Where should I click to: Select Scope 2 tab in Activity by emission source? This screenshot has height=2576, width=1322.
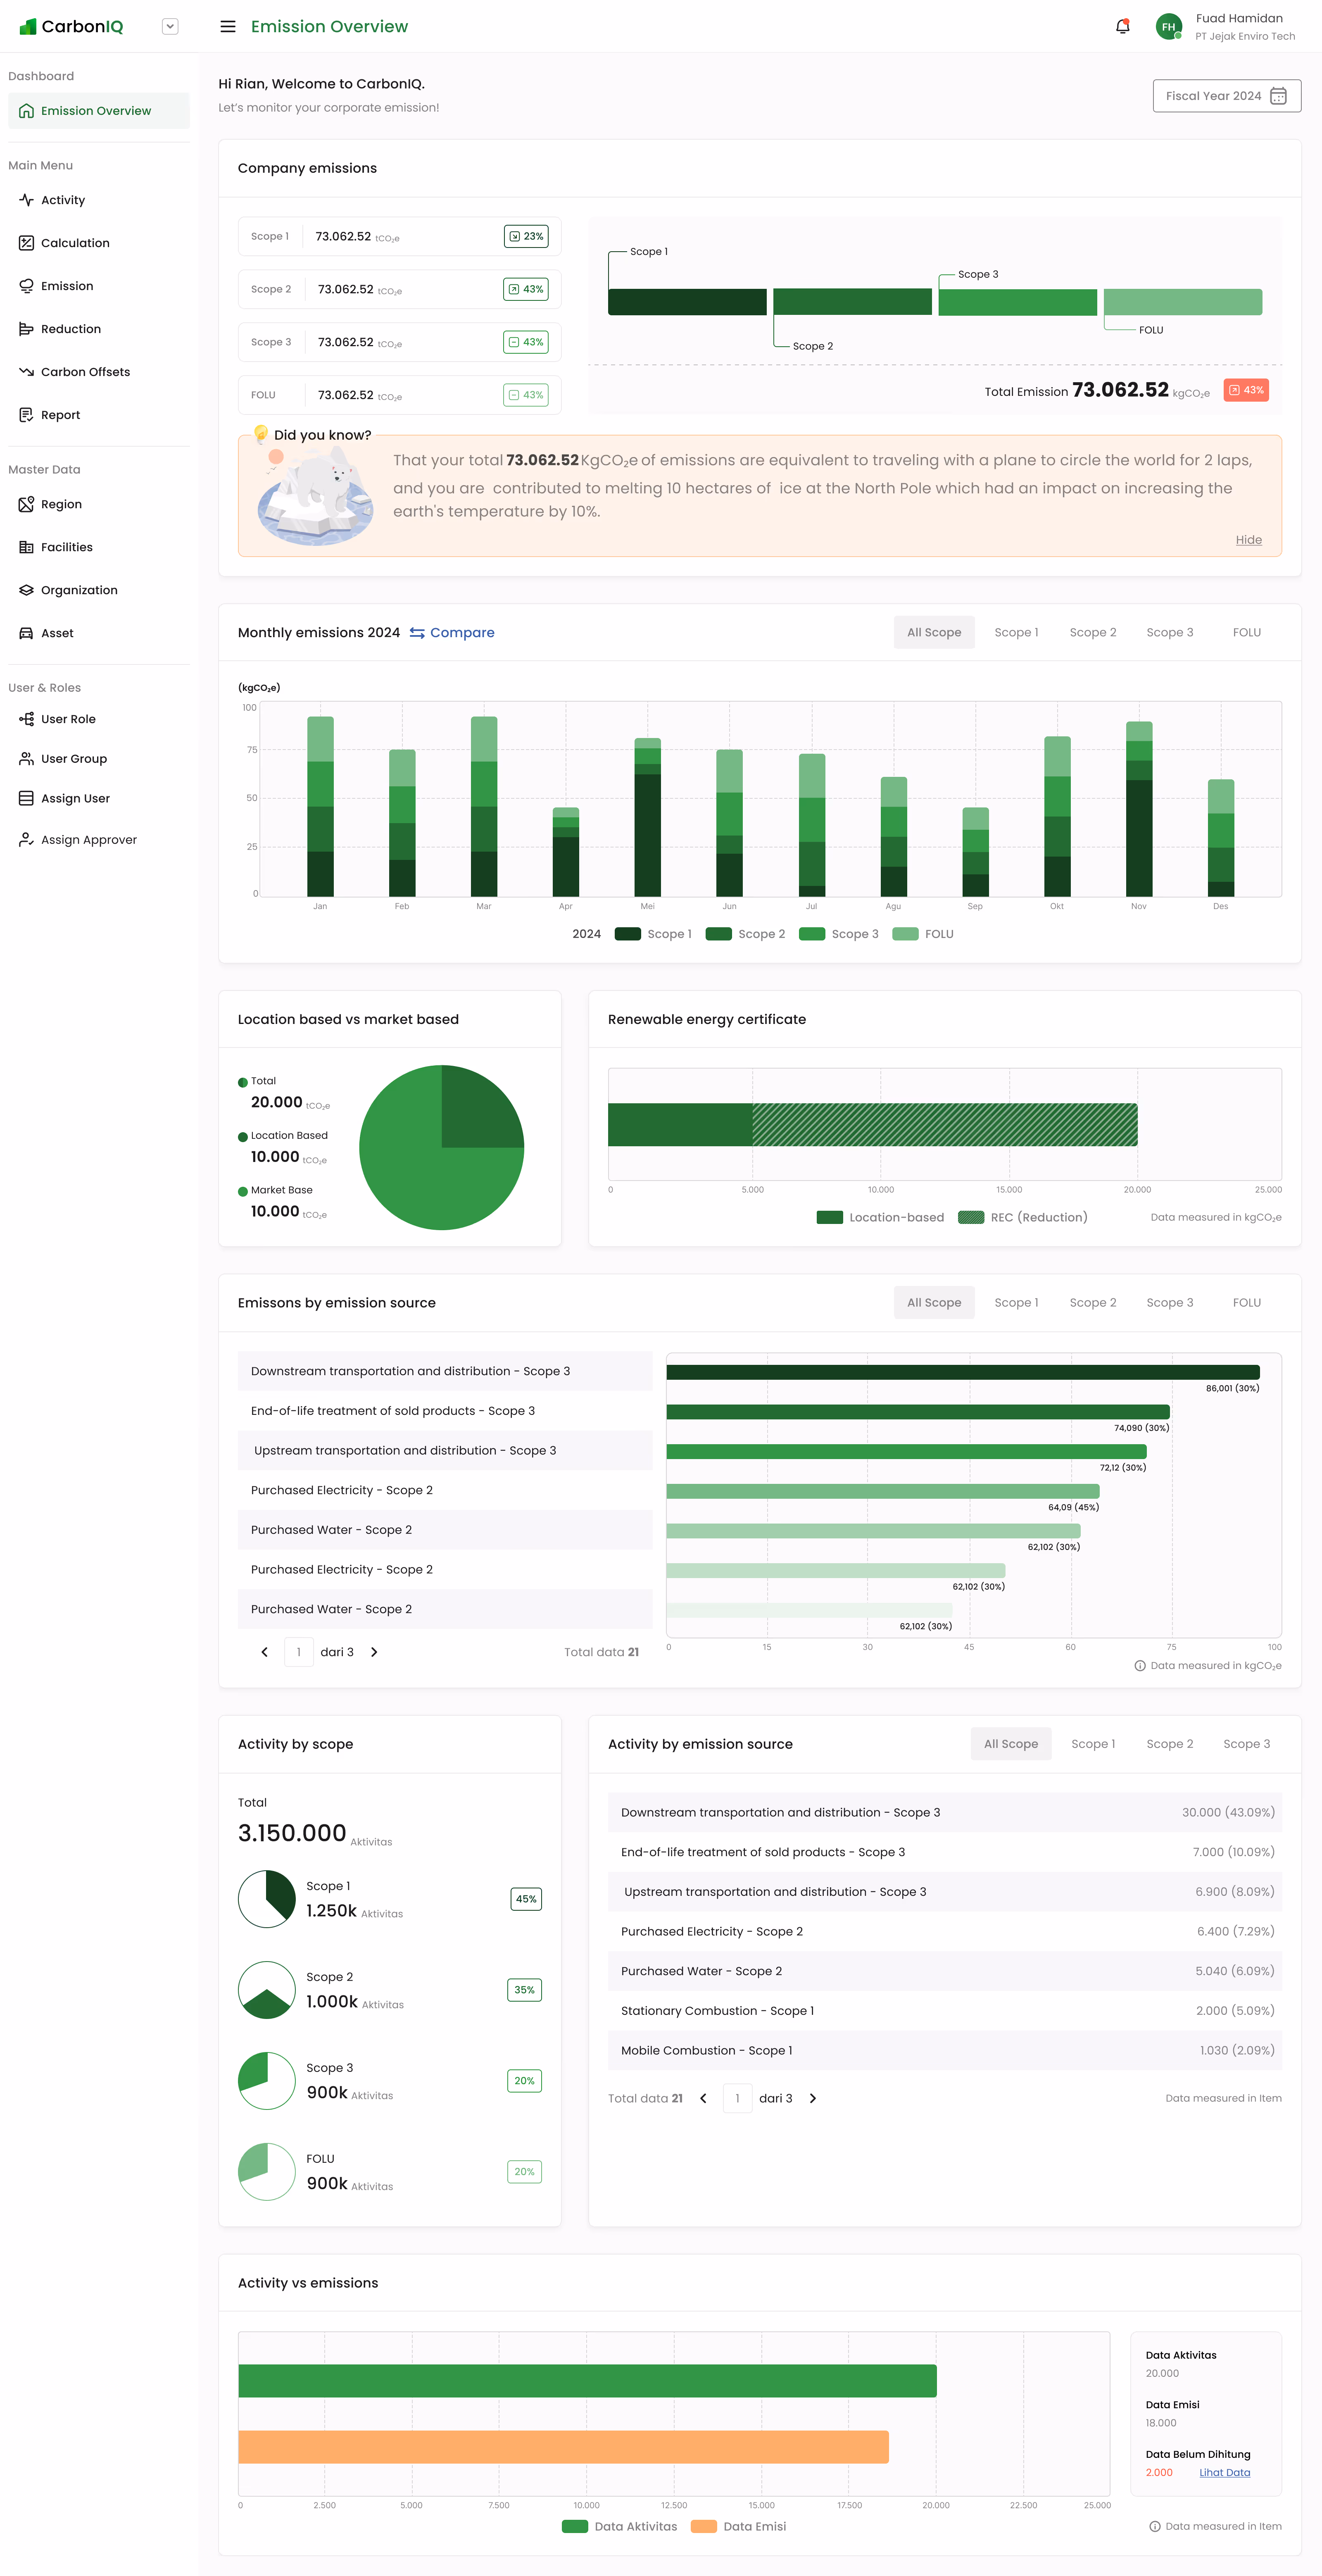pos(1170,1744)
